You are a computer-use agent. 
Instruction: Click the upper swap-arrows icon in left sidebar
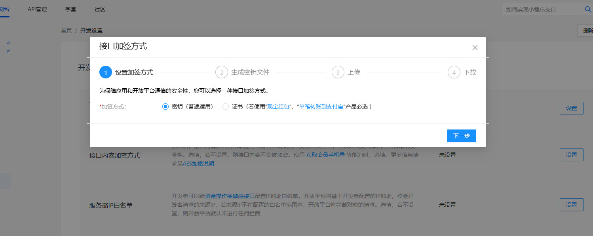tap(8, 43)
